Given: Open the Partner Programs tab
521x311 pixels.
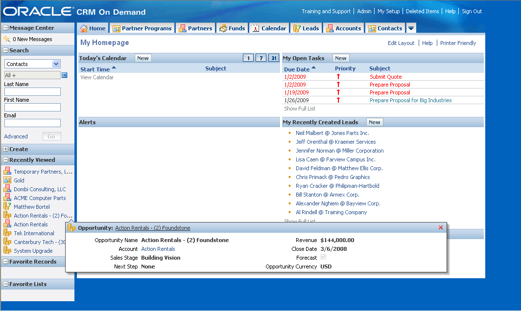Looking at the screenshot, I should [x=142, y=28].
